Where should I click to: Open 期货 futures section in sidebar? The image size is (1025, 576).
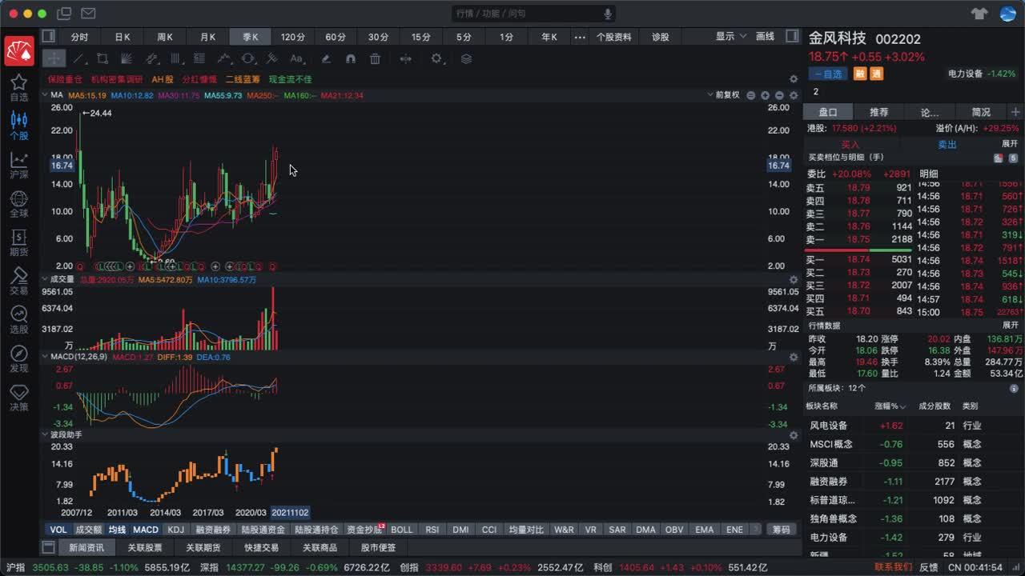coord(18,242)
